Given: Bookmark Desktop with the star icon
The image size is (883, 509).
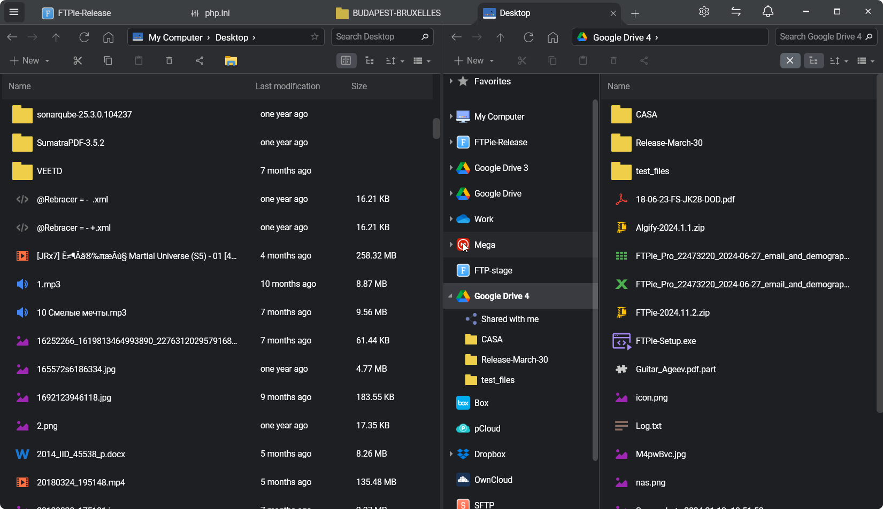Looking at the screenshot, I should pyautogui.click(x=314, y=37).
